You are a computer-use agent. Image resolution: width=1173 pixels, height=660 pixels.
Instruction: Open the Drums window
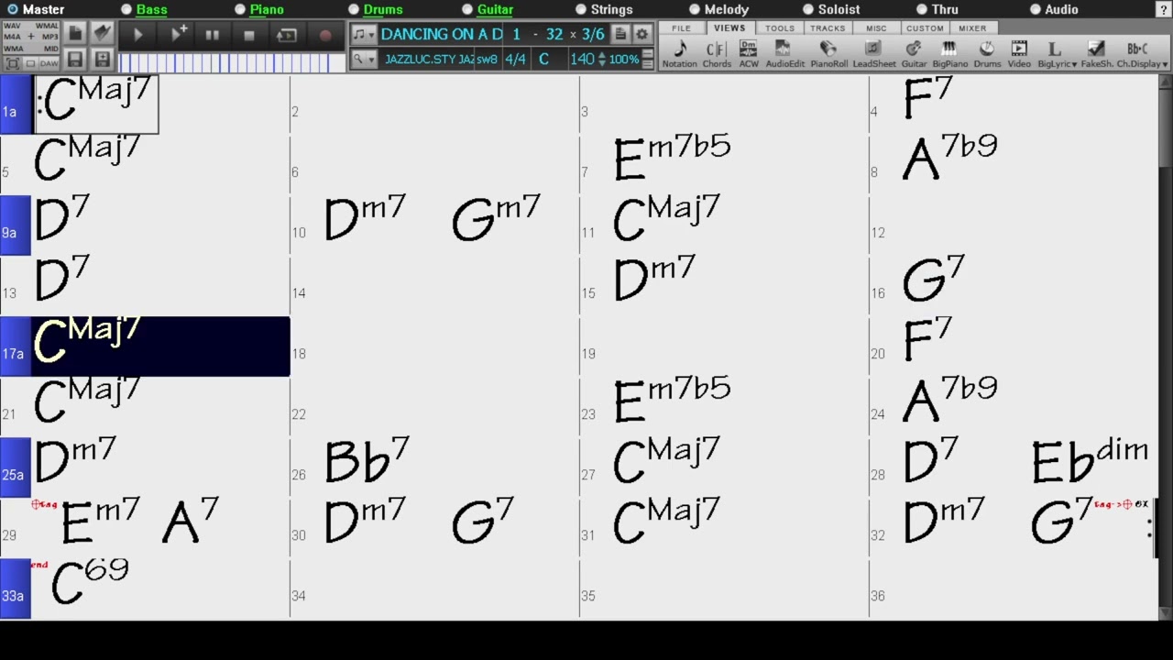tap(987, 54)
